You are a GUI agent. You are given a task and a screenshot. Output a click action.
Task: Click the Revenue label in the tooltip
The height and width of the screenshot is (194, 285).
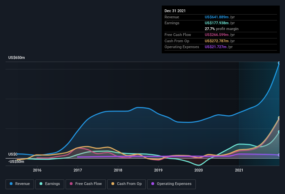tap(172, 17)
